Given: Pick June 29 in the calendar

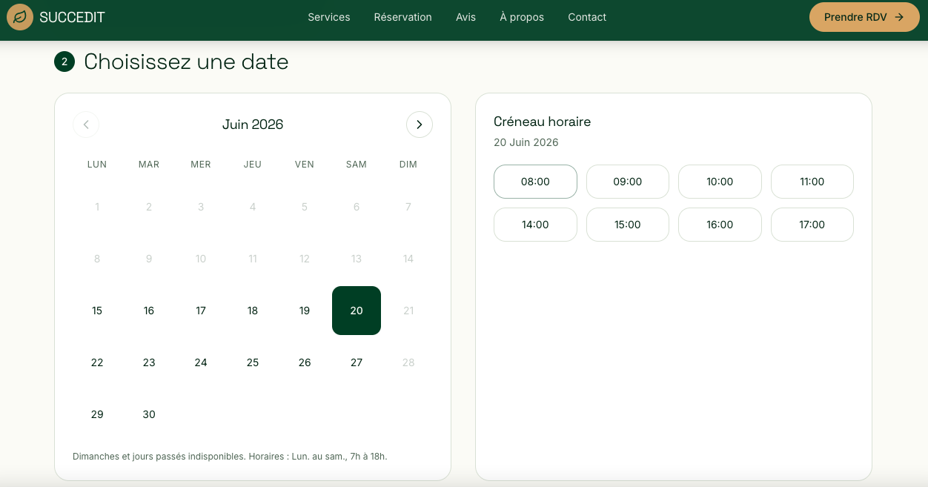Looking at the screenshot, I should pos(97,414).
